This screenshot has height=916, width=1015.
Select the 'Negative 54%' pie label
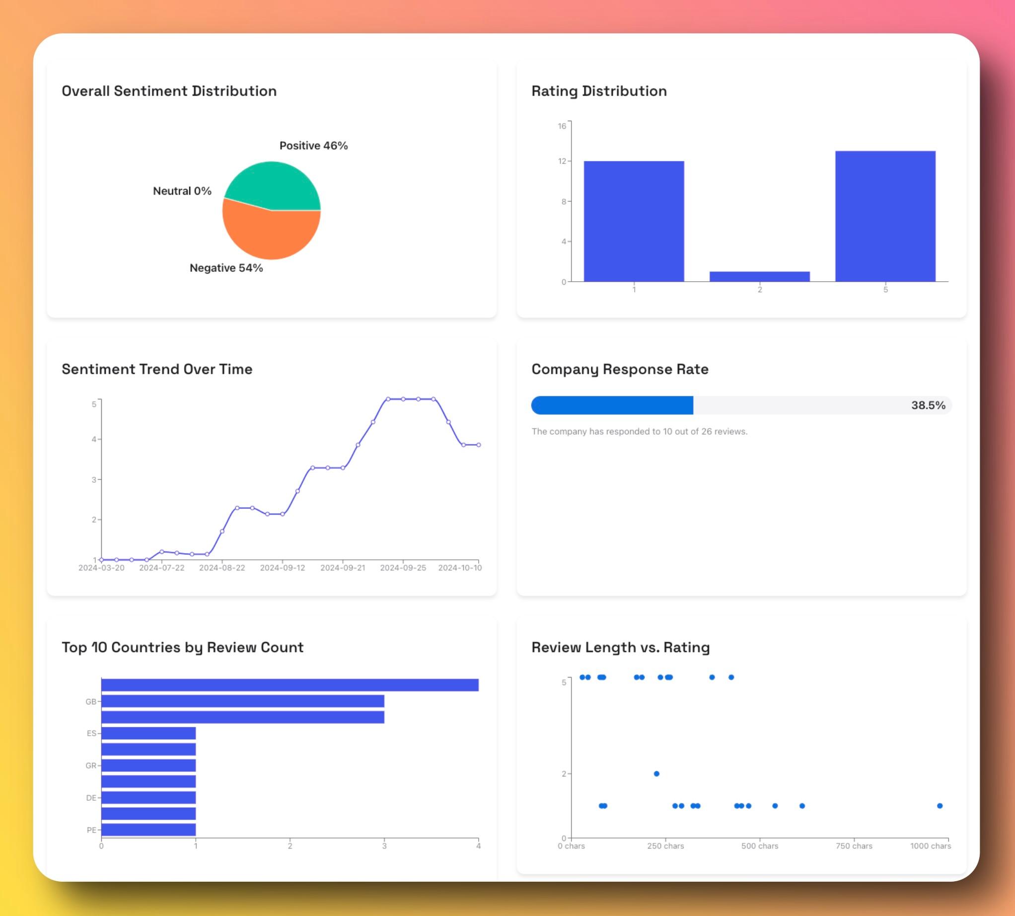pyautogui.click(x=226, y=268)
